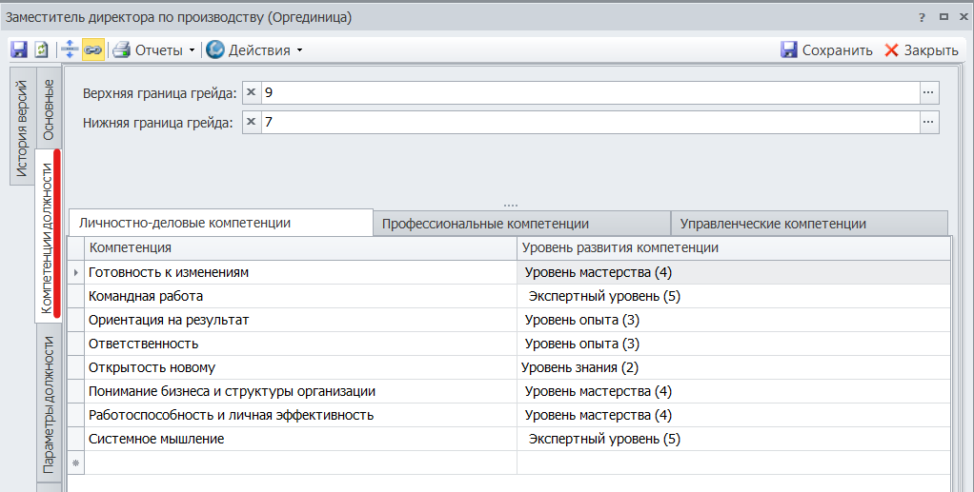
Task: Click the floppy disk save icon in toolbar
Action: pyautogui.click(x=19, y=49)
